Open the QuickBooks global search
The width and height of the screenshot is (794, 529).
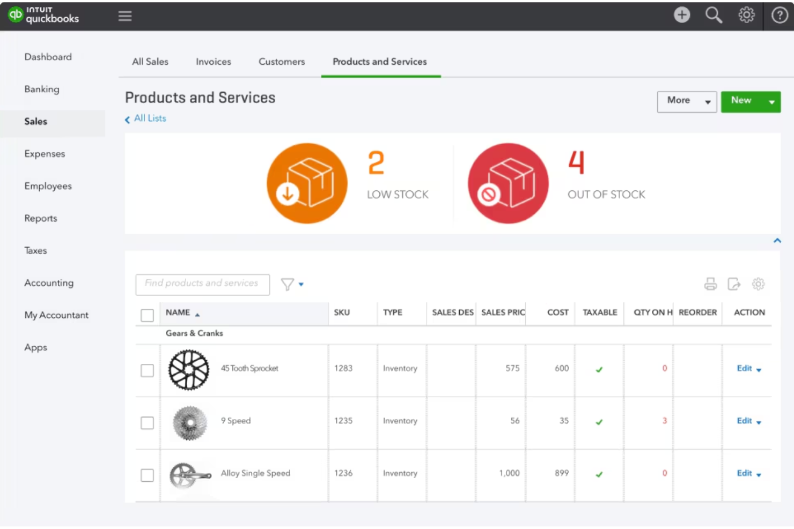[714, 15]
